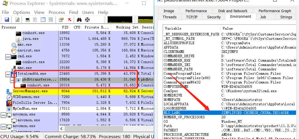Open the Users menu
Viewport: 299px width, 139px height.
point(88,13)
